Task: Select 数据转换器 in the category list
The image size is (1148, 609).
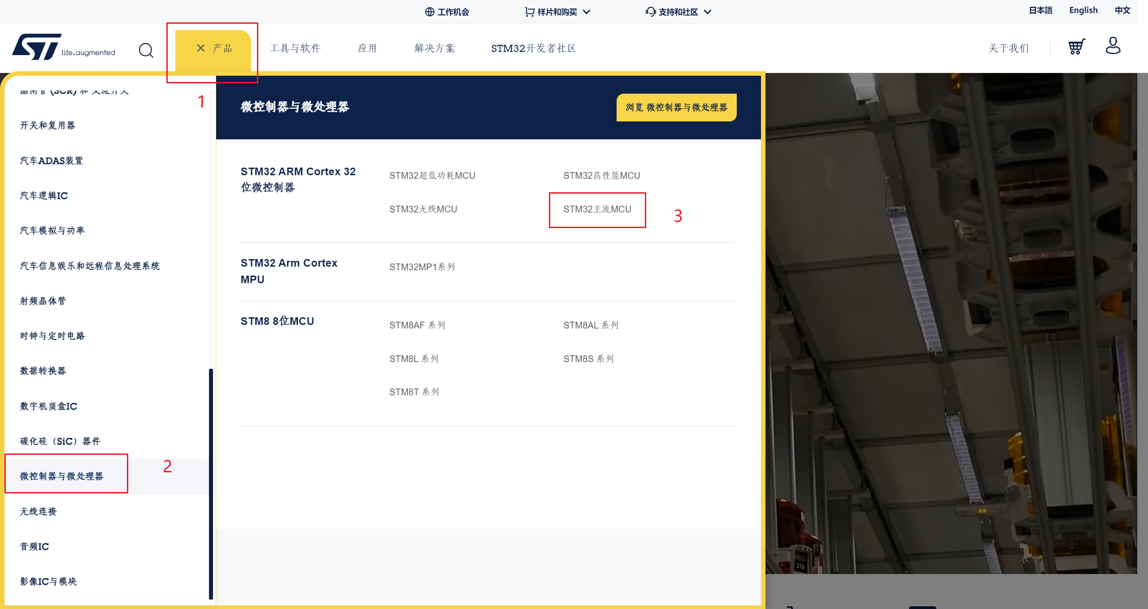Action: [43, 371]
